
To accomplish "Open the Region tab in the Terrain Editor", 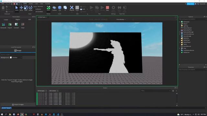I will click(18, 19).
